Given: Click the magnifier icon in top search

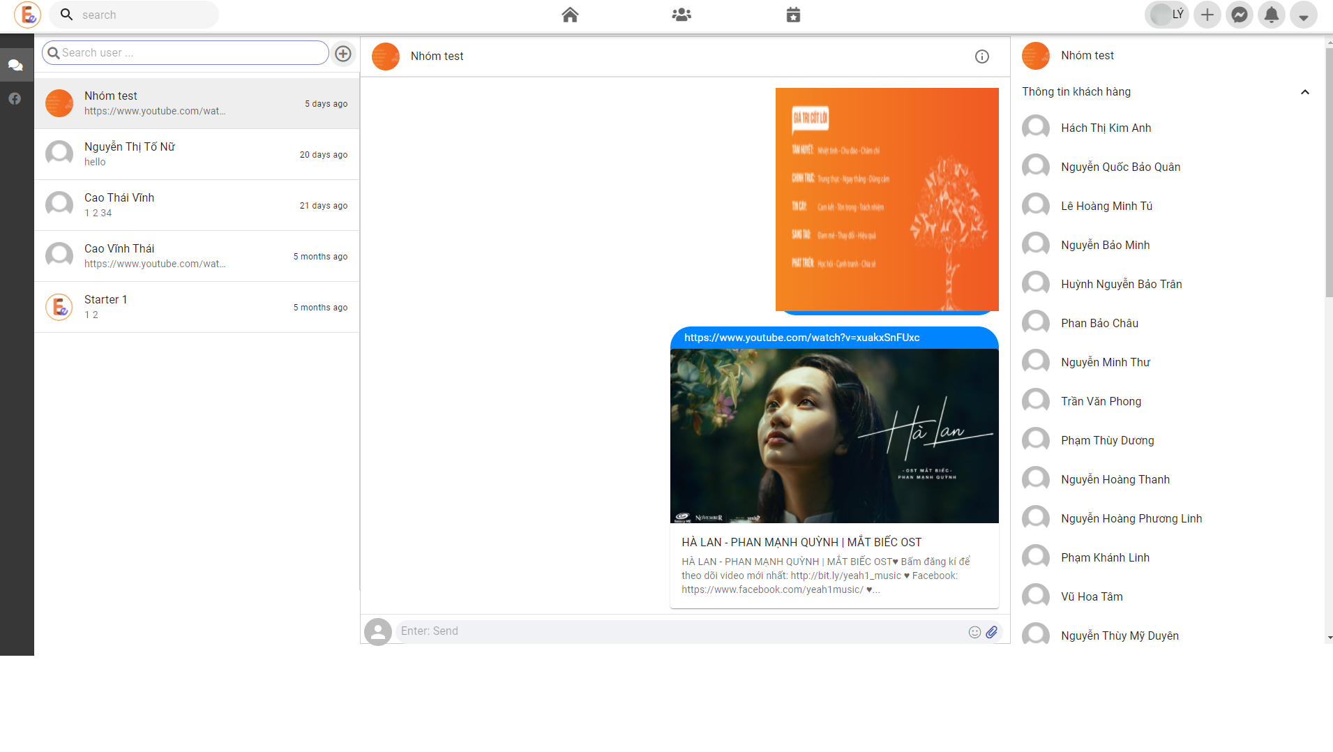Looking at the screenshot, I should [x=66, y=15].
